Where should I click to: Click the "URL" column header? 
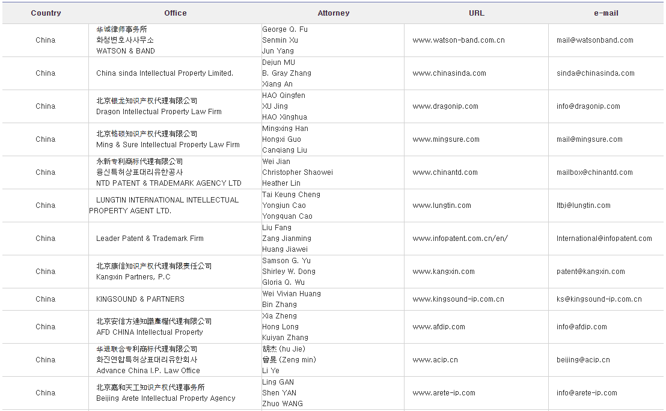coord(477,13)
